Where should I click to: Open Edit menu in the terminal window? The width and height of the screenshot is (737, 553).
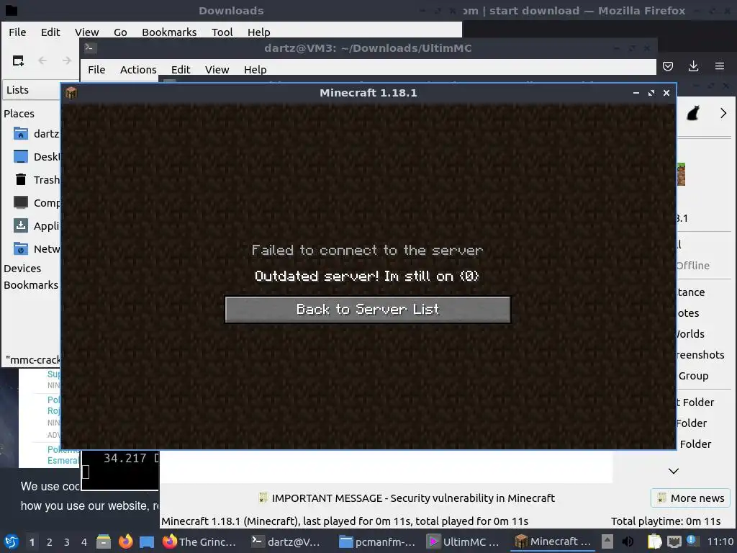pyautogui.click(x=181, y=70)
